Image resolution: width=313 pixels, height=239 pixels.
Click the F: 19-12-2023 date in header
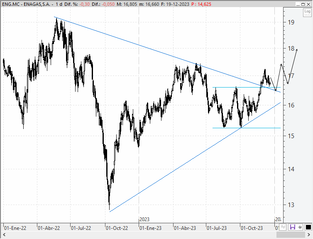175,4
